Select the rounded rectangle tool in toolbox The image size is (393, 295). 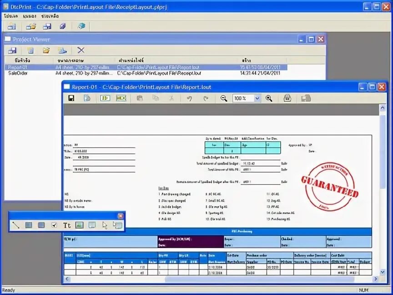(41, 225)
